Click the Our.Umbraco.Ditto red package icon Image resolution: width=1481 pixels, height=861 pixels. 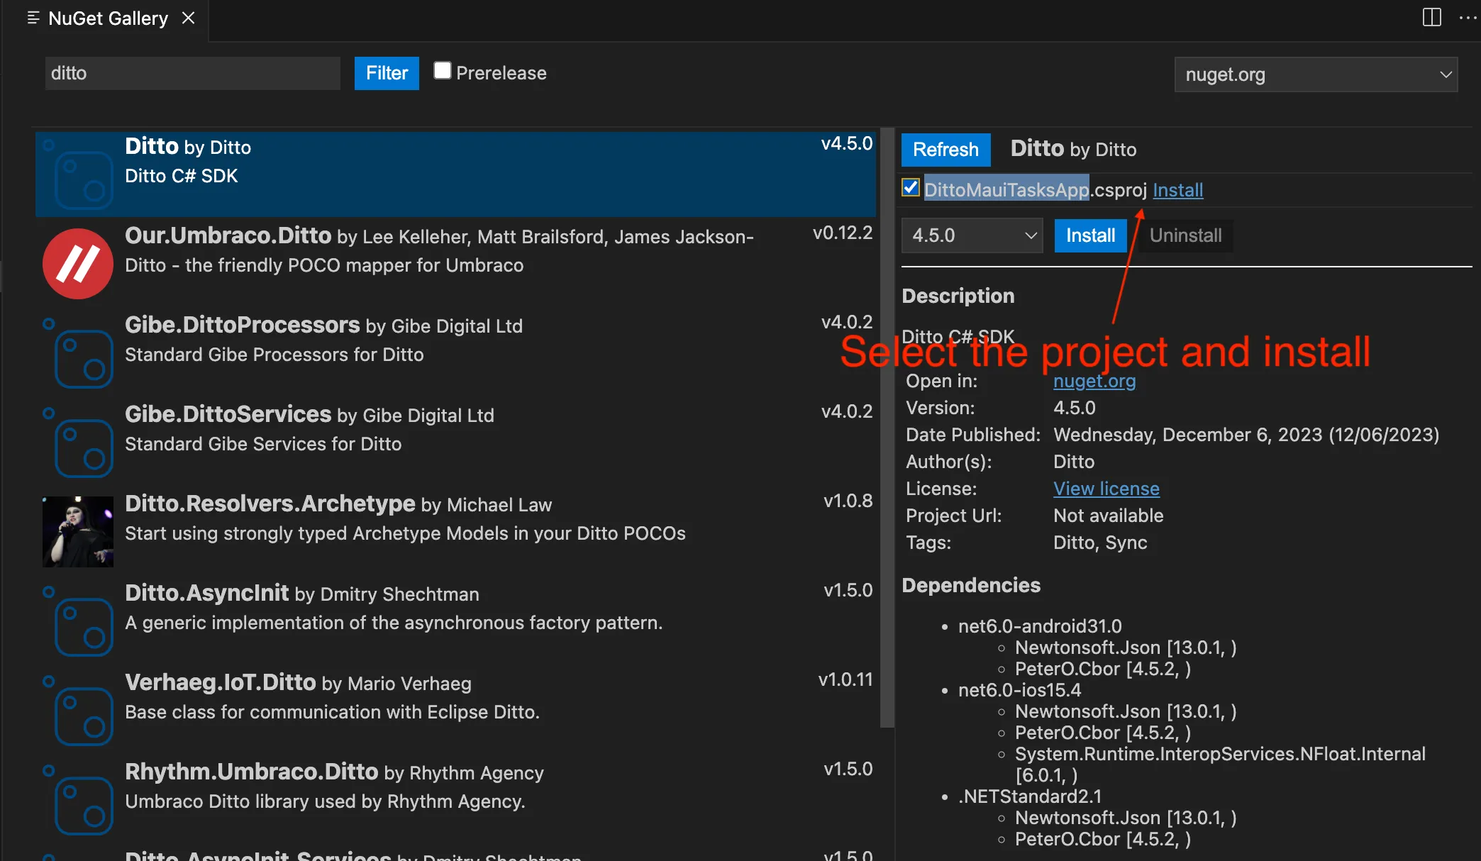[78, 264]
